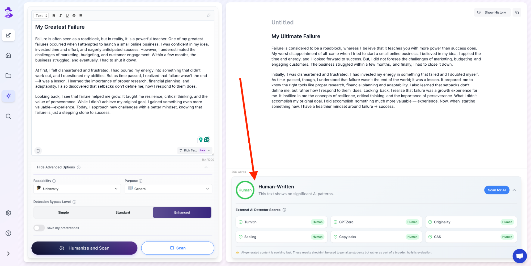Screen dimensions: 531x266
Task: Open the Purpose dropdown showing General
Action: coord(168,189)
